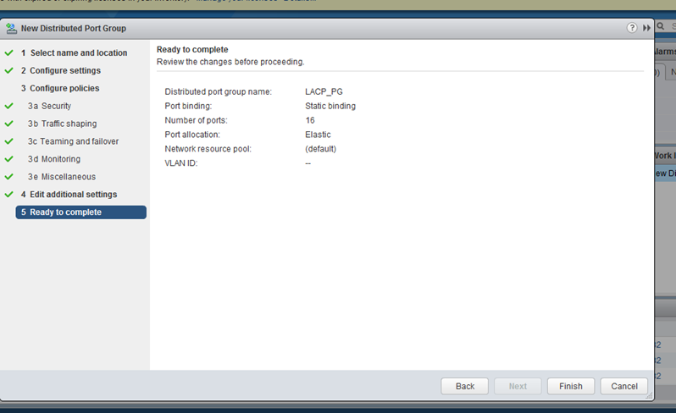Screen dimensions: 676x413
Task: Click the Ready to complete heading
Action: click(192, 50)
